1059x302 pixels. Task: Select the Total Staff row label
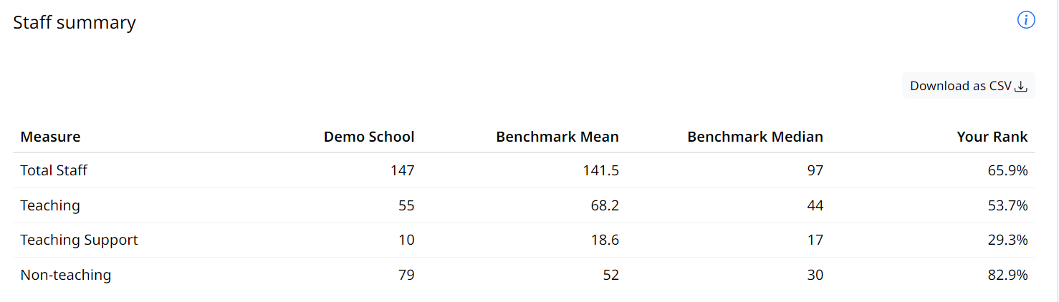tap(54, 170)
